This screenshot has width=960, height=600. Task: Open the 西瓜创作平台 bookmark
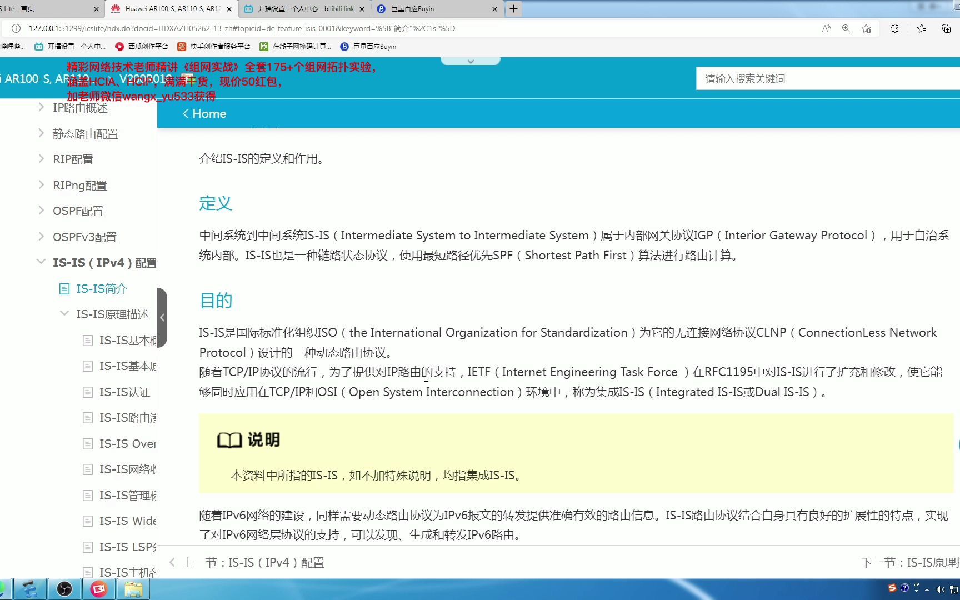(x=142, y=47)
